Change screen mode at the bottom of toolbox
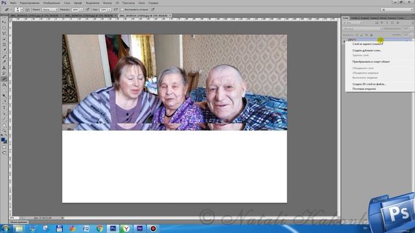This screenshot has width=415, height=233. 4,153
